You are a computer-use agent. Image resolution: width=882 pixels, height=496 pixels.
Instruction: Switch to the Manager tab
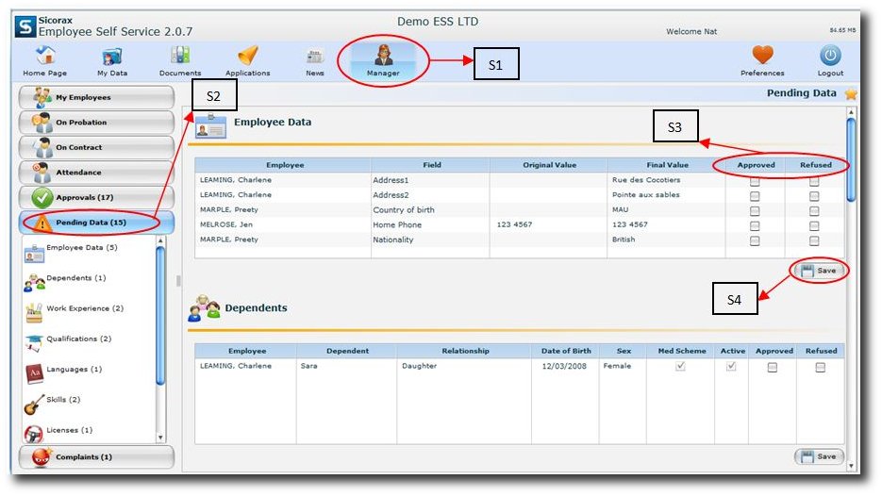pos(383,58)
